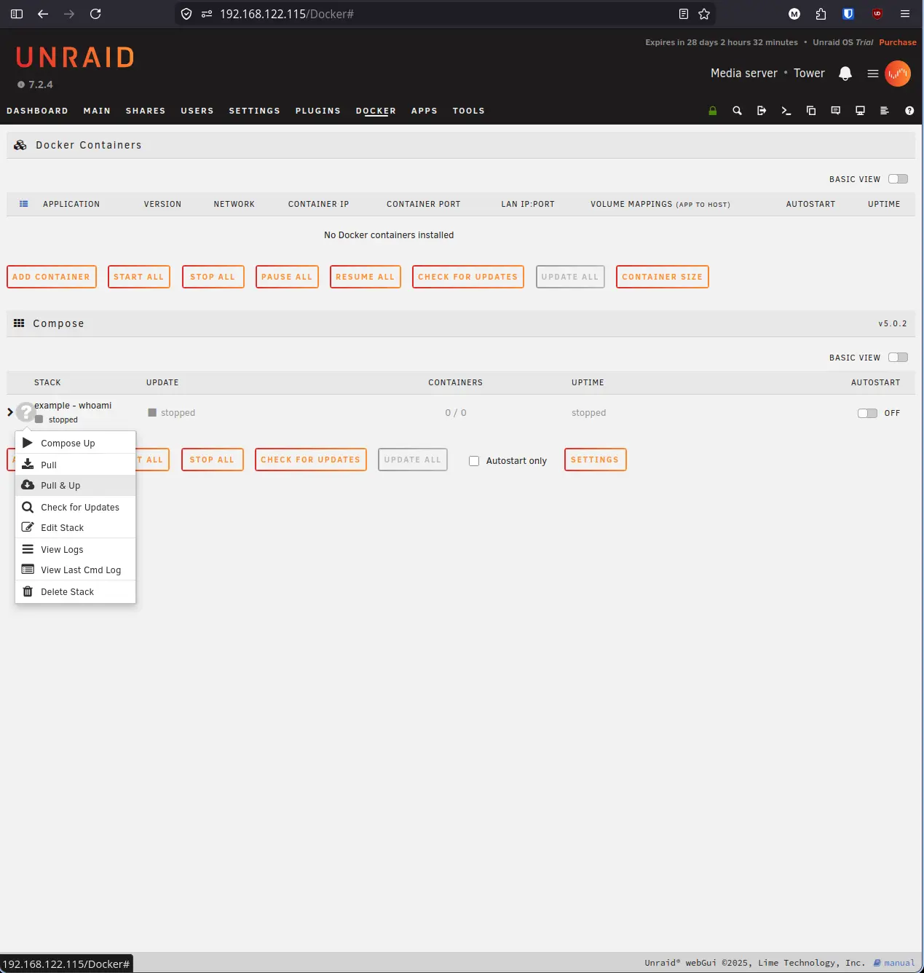This screenshot has height=973, width=924.
Task: Switch to the Settings tab
Action: click(254, 111)
